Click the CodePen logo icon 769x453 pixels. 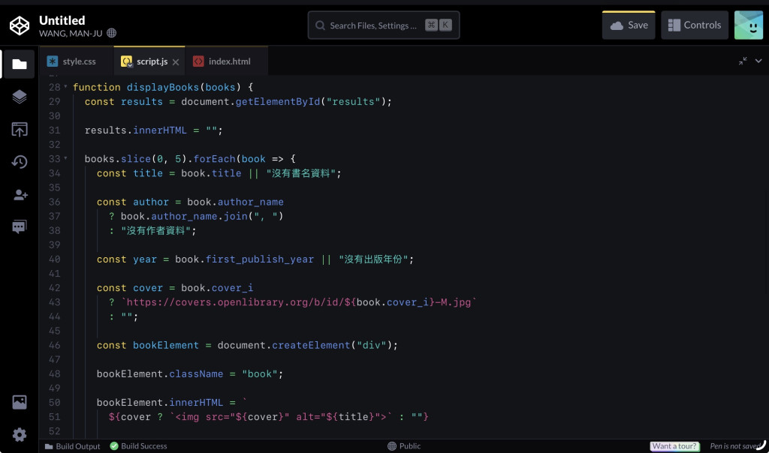tap(20, 25)
